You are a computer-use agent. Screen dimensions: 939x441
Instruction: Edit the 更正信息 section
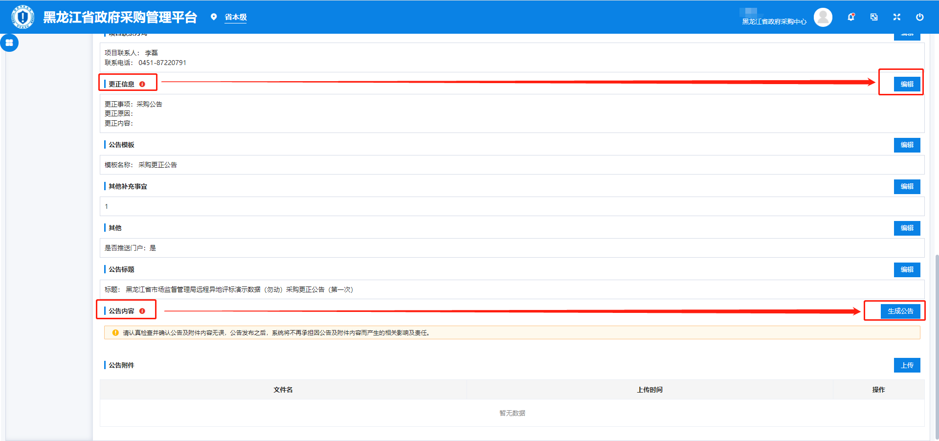907,84
